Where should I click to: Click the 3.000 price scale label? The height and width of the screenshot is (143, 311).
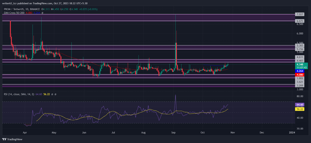[299, 89]
